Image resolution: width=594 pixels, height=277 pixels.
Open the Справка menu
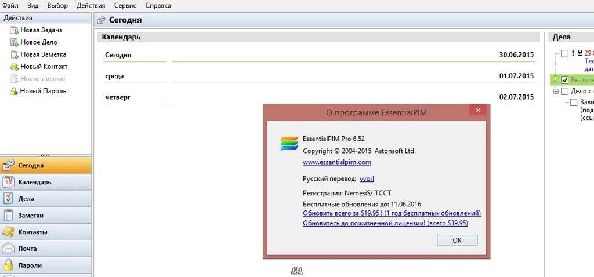click(158, 6)
